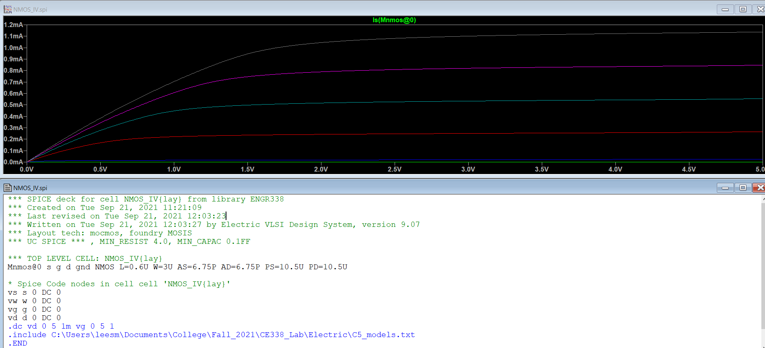Viewport: 765px width, 348px height.
Task: Click the netlist scrollbar up arrow
Action: pyautogui.click(x=763, y=199)
